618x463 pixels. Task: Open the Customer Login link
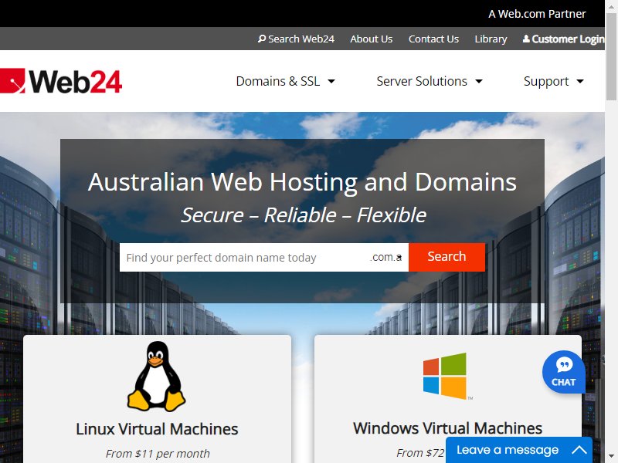tap(564, 39)
